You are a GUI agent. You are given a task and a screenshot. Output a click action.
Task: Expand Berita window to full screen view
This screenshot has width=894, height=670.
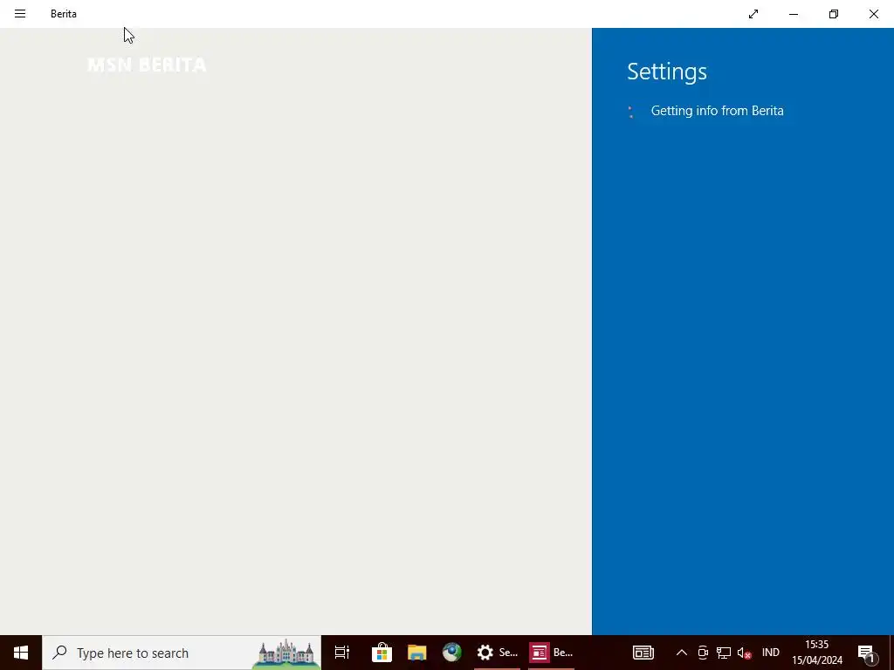tap(753, 14)
